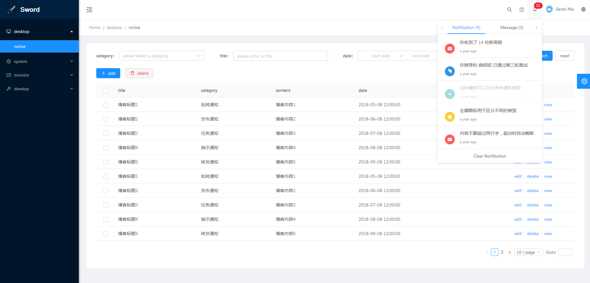This screenshot has width=590, height=283.
Task: Open the category select dropdown
Action: click(x=162, y=56)
